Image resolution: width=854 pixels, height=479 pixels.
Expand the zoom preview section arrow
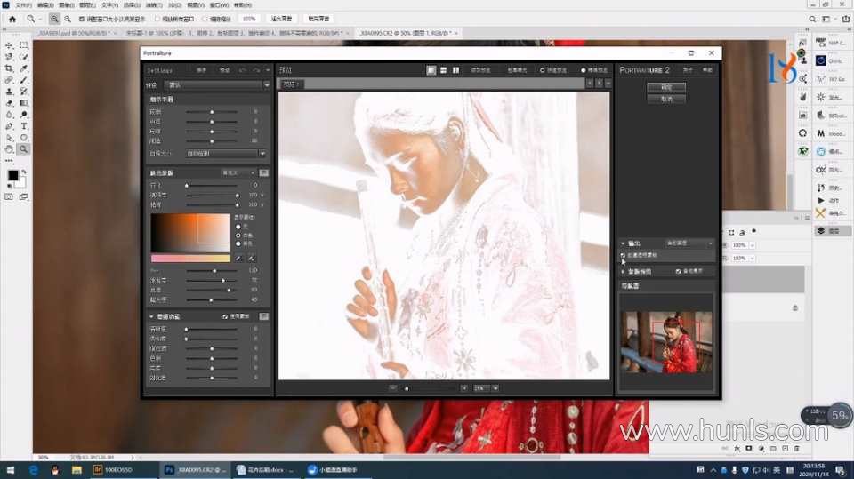[x=623, y=271]
